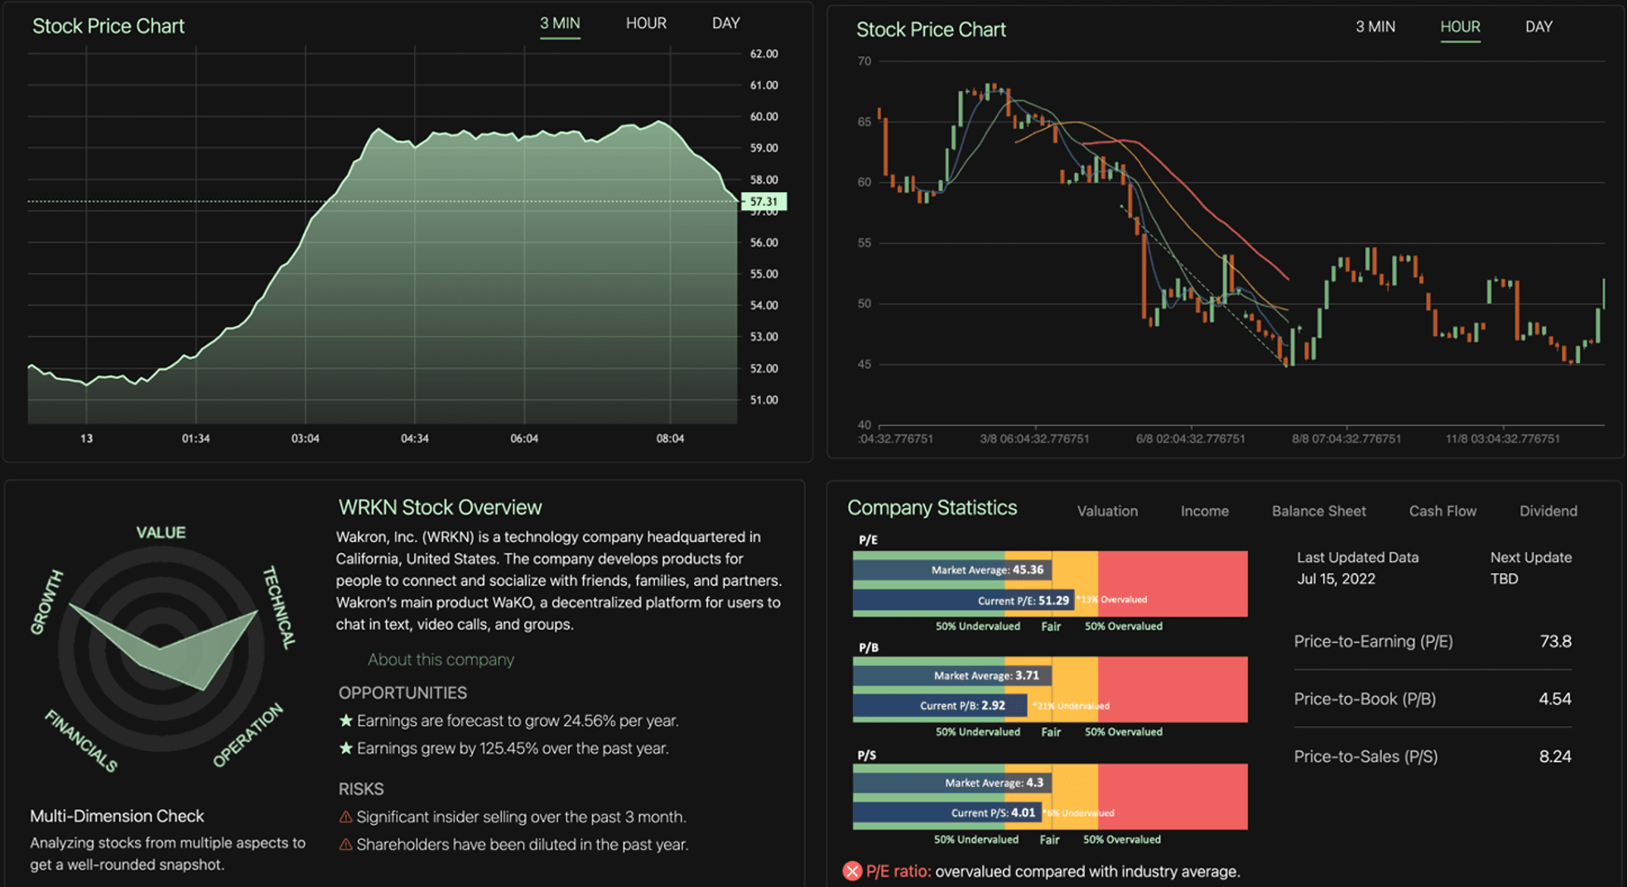Click the red P/E ratio error icon

852,871
